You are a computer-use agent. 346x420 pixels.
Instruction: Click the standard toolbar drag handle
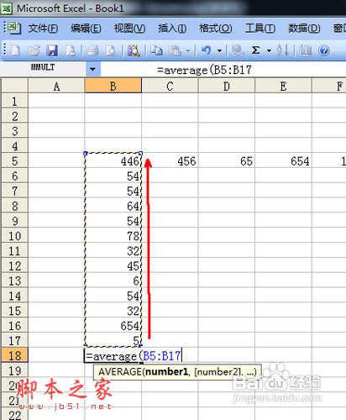click(x=5, y=50)
